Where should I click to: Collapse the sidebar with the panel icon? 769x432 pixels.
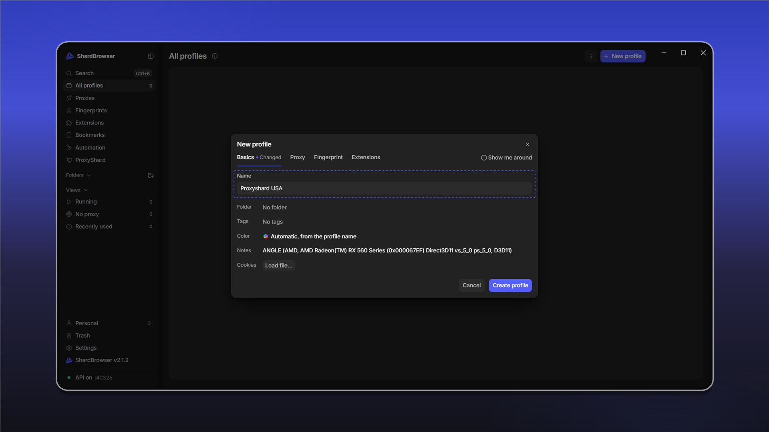(x=151, y=56)
